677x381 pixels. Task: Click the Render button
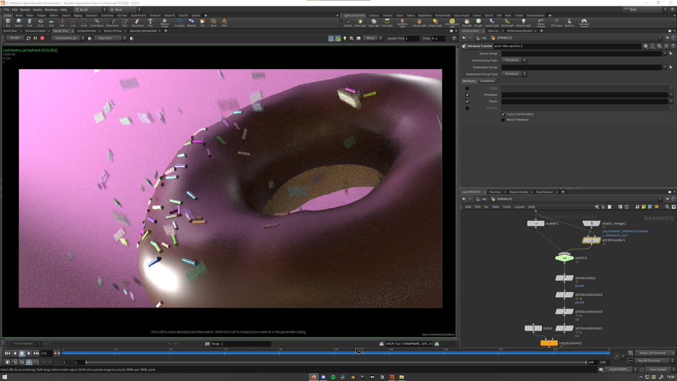[x=15, y=38]
